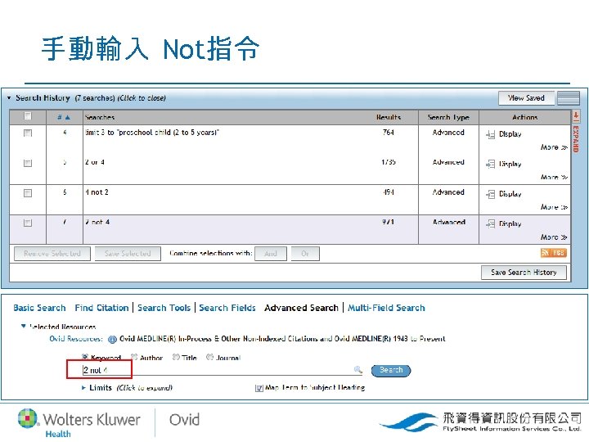Select the Journal radio button
The width and height of the screenshot is (589, 442).
click(x=210, y=357)
